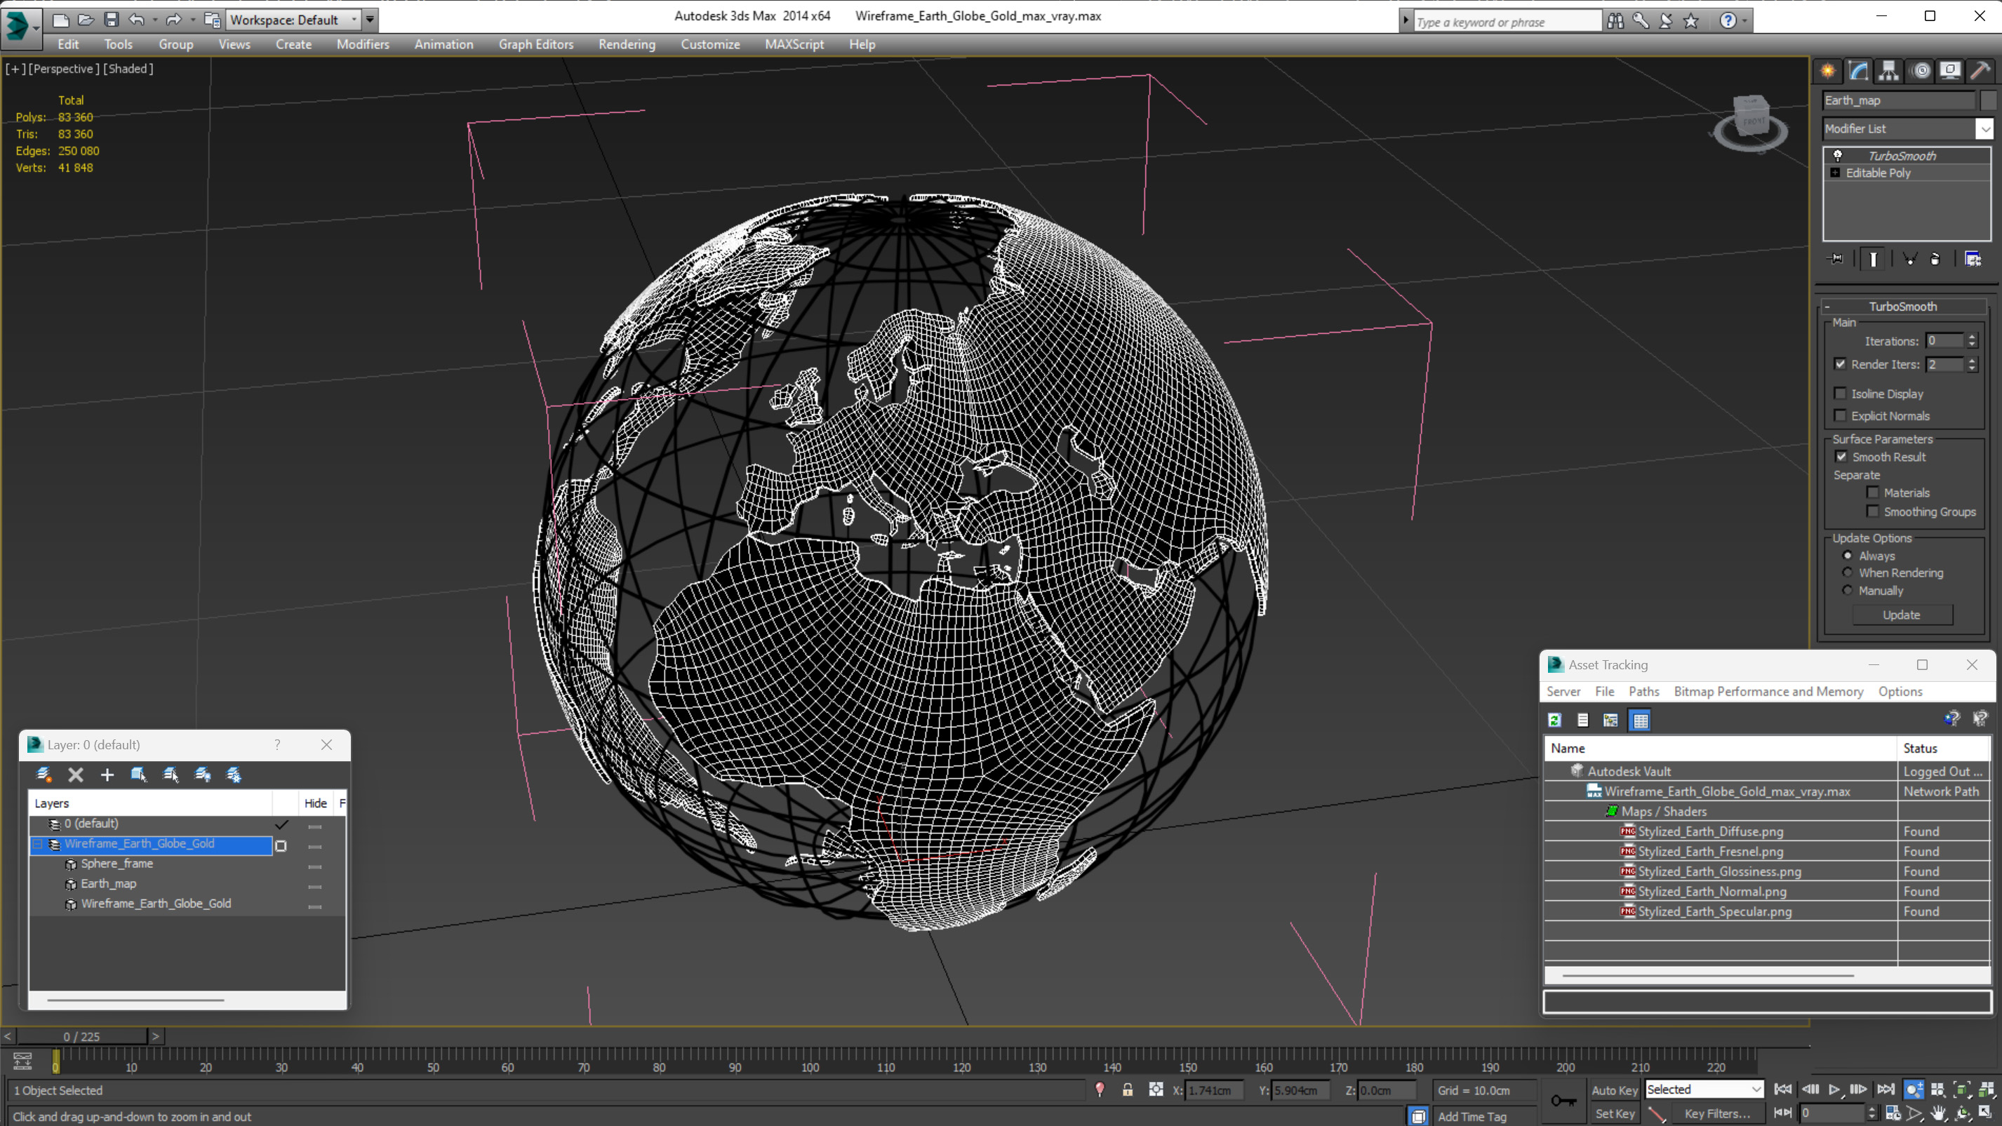Click the Play Animation button
This screenshot has width=2002, height=1126.
[x=1835, y=1090]
